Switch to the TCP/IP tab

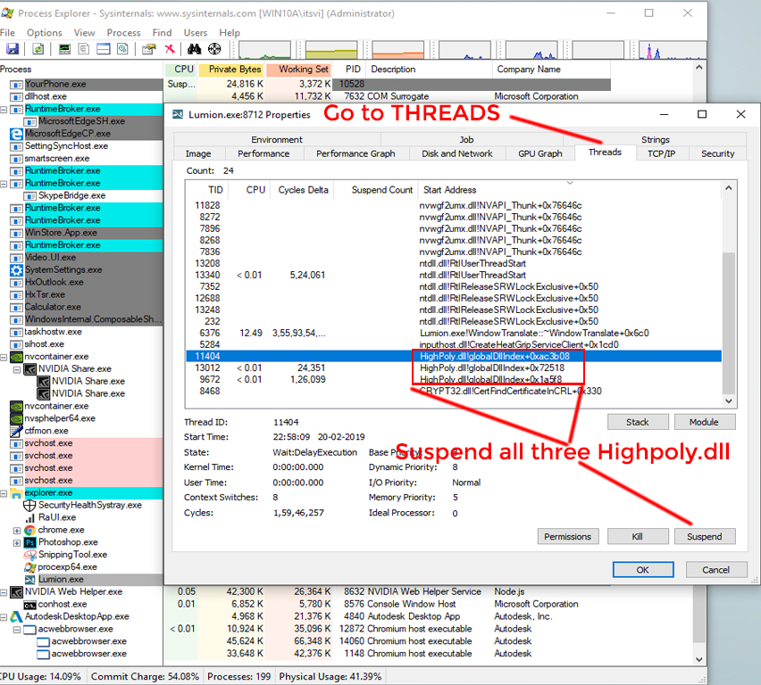(661, 153)
